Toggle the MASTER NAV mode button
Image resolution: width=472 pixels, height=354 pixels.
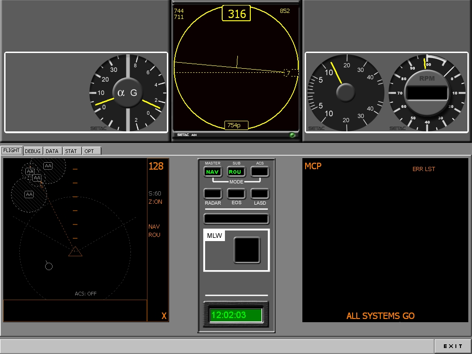point(213,172)
